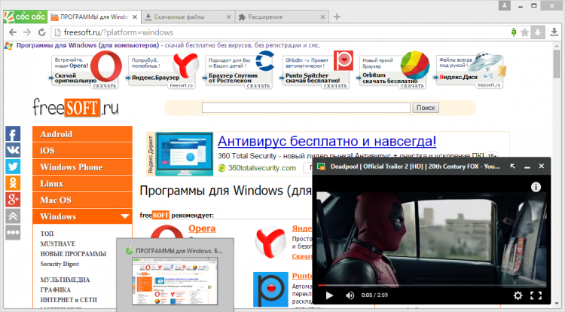Open browser downloads icon at toolbar end
The image size is (565, 312).
554,32
